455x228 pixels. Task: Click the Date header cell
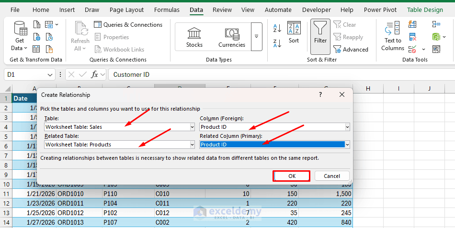tap(24, 98)
